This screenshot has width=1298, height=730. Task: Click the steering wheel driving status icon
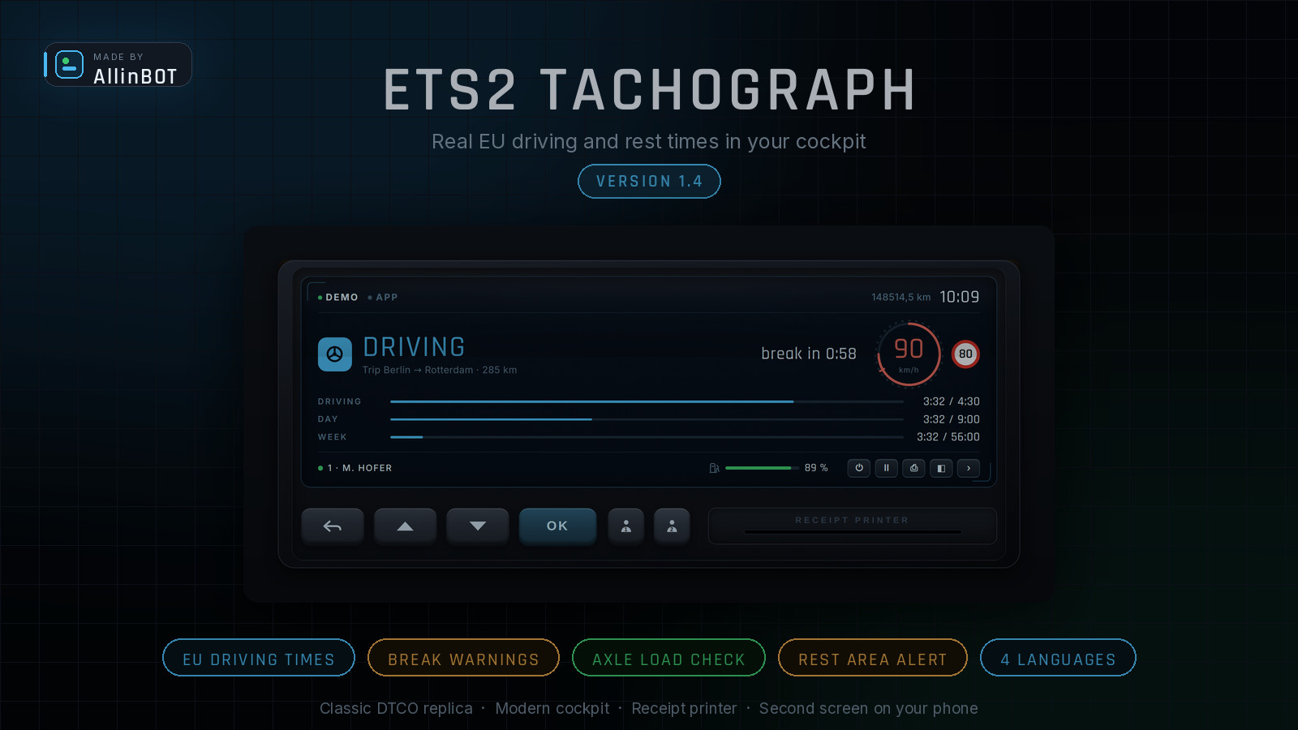[x=334, y=354]
